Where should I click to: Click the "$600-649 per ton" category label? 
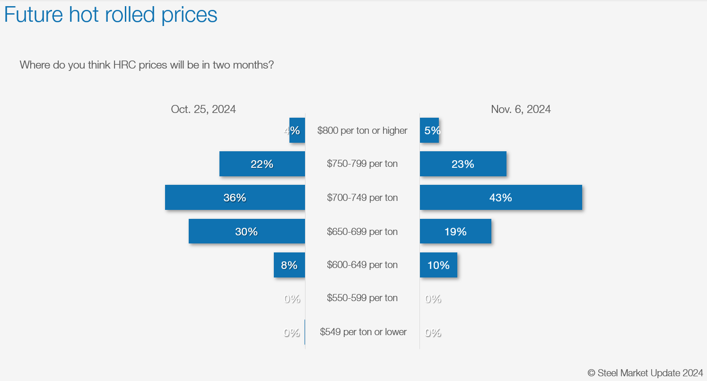tap(362, 265)
